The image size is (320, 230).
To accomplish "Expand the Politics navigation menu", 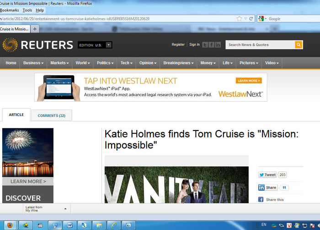I will point(105,63).
